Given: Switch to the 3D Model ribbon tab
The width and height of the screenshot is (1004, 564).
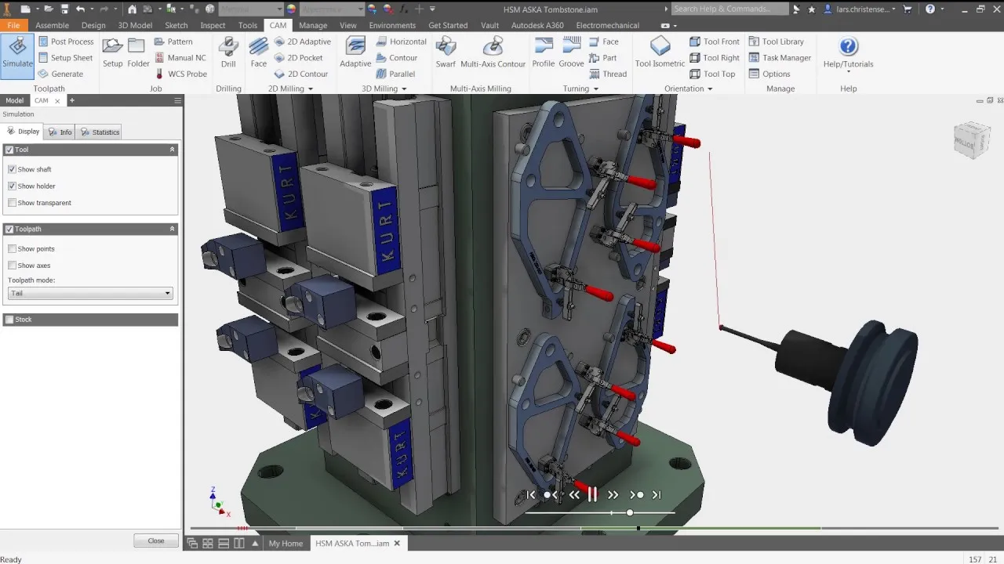Looking at the screenshot, I should pyautogui.click(x=135, y=25).
